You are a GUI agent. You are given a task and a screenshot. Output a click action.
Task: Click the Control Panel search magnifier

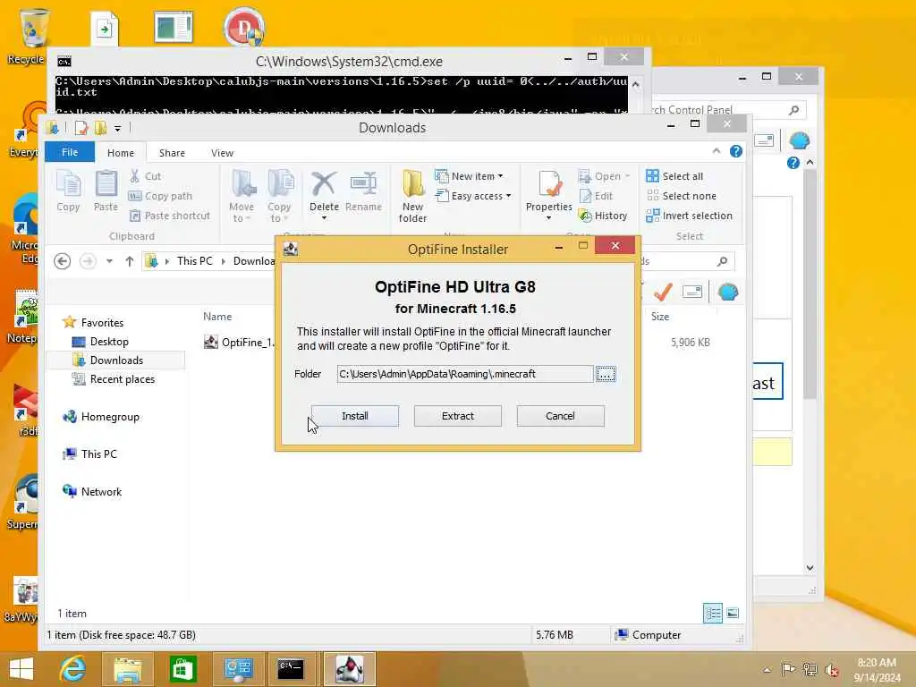[793, 109]
